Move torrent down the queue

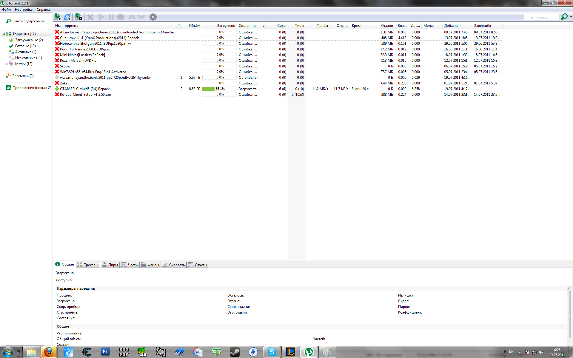pos(141,17)
